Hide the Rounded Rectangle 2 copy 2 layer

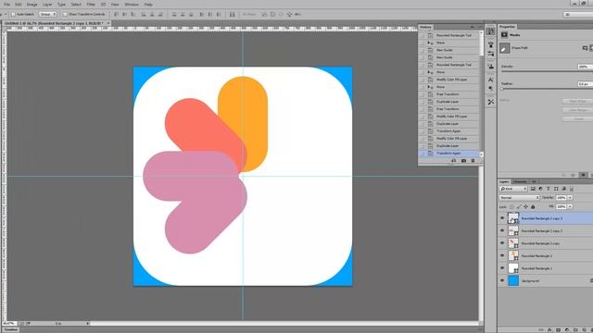point(502,230)
